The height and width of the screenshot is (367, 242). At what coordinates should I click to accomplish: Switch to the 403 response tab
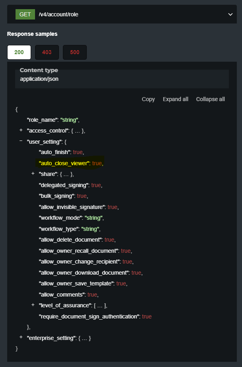click(47, 52)
